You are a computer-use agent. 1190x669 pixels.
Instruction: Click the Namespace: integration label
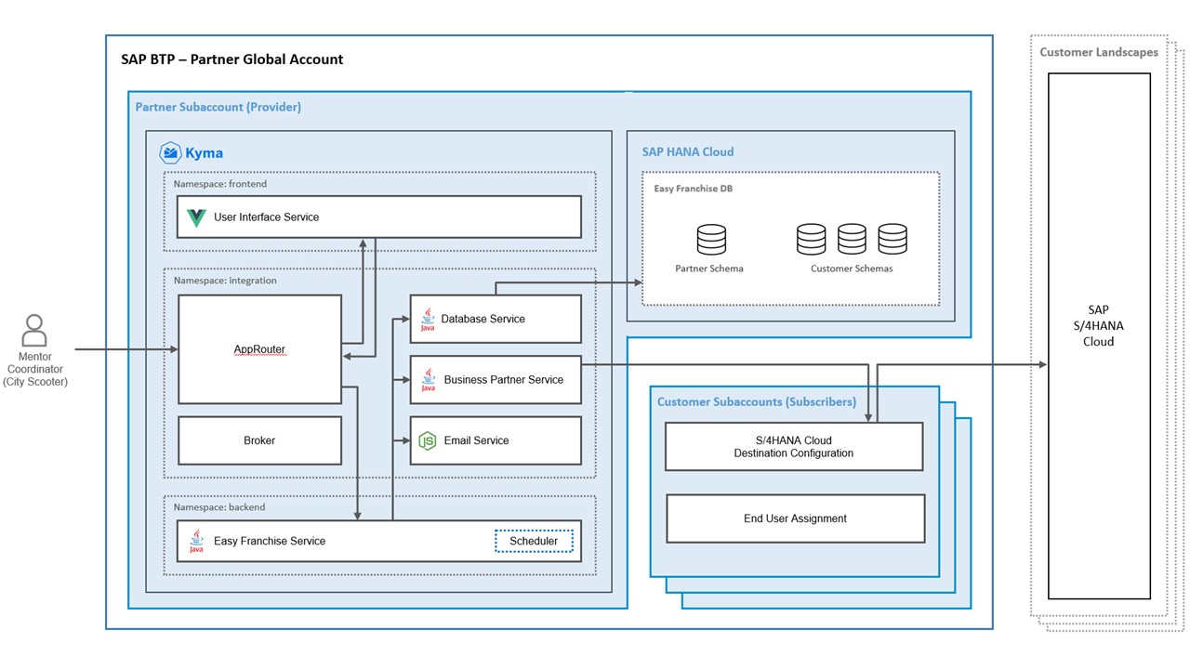[x=225, y=280]
